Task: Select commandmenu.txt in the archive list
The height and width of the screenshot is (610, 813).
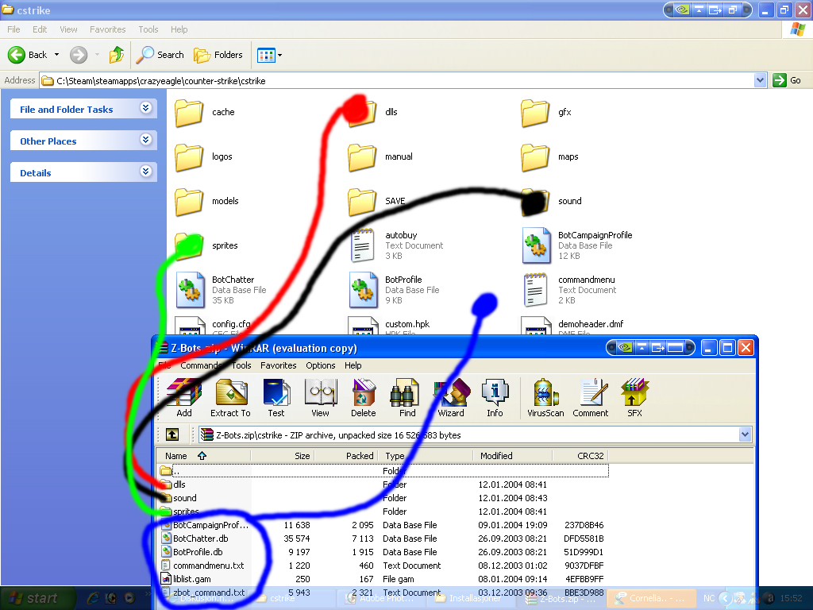Action: pos(383,566)
